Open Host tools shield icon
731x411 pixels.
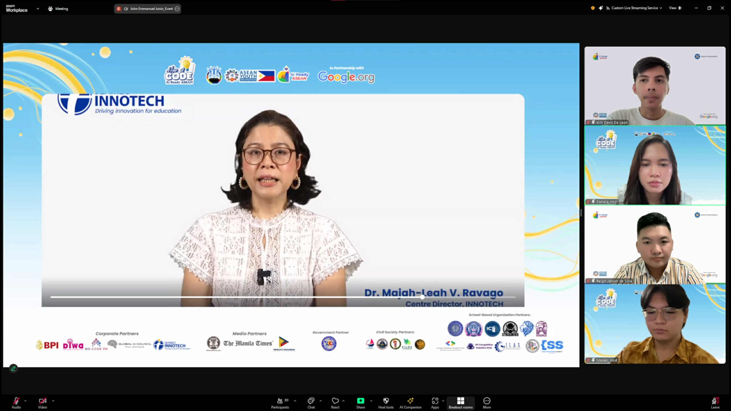click(386, 402)
